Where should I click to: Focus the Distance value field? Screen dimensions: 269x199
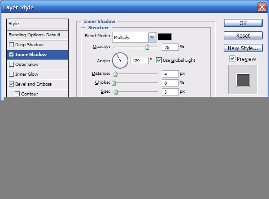coord(170,74)
